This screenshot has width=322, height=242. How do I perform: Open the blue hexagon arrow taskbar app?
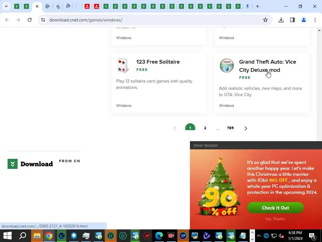(74, 236)
